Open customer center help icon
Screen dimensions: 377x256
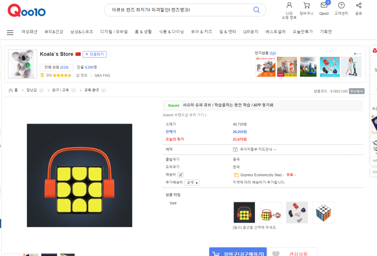click(x=341, y=5)
